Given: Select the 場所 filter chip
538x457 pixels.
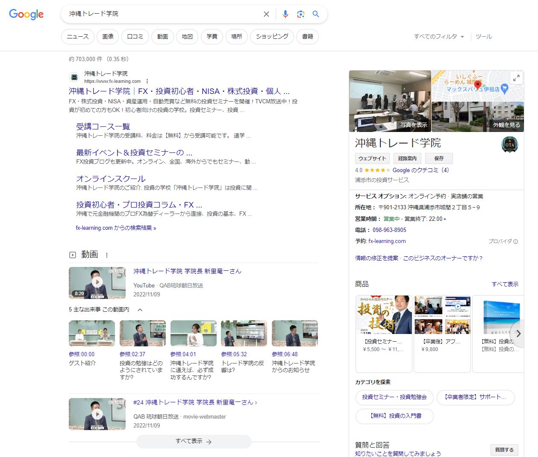Looking at the screenshot, I should [x=237, y=37].
